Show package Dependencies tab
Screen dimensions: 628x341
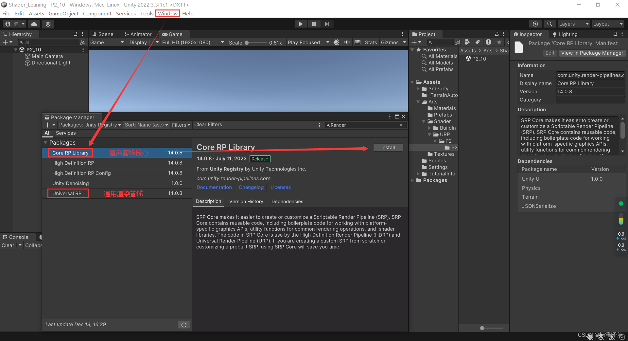[287, 202]
